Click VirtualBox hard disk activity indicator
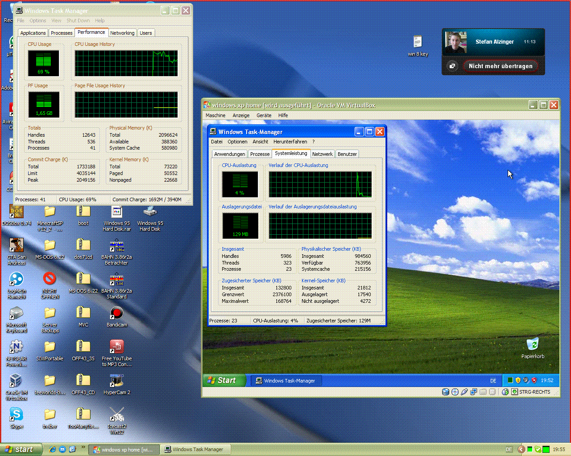Viewport: 571px width, 456px height. click(x=445, y=392)
